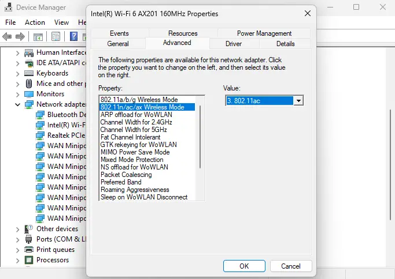Click the Mice and other pointing devices icon
The width and height of the screenshot is (395, 279).
(x=29, y=84)
